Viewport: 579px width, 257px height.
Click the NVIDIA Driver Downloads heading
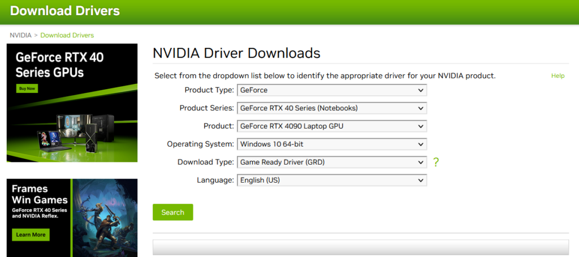tap(236, 54)
